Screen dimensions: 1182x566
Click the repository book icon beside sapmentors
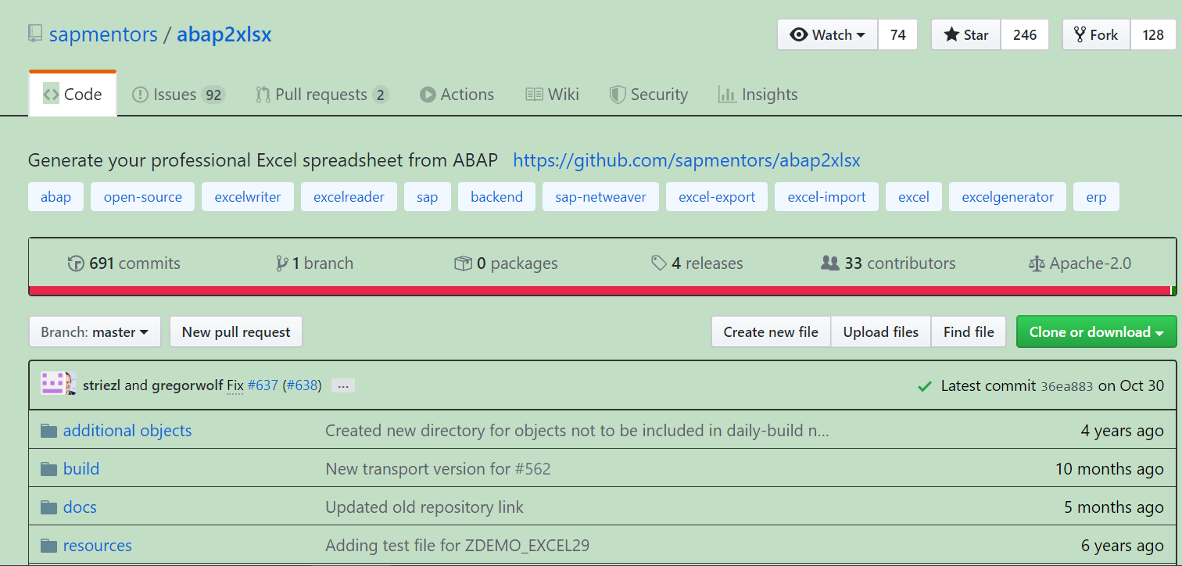(x=35, y=34)
